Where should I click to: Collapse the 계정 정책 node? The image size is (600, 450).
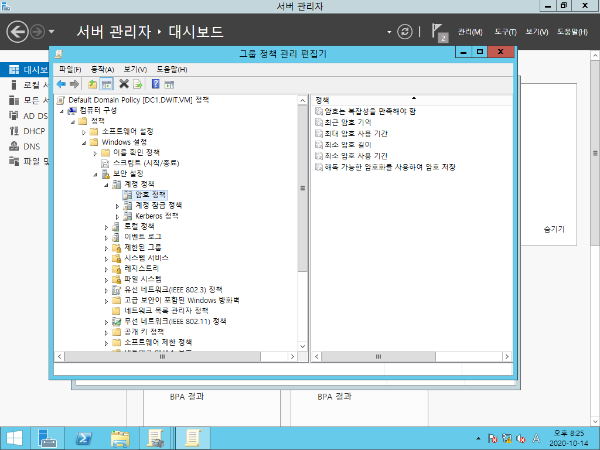(106, 185)
